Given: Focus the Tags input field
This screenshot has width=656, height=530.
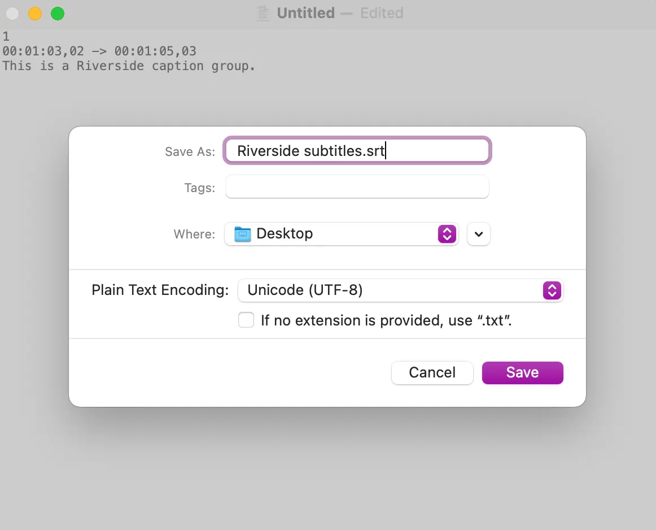Looking at the screenshot, I should point(357,187).
